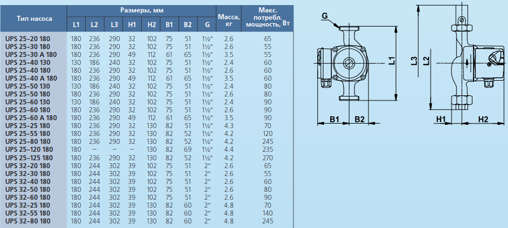Click the B1 dimension label on drawing
This screenshot has height=228, width=508.
tap(334, 120)
